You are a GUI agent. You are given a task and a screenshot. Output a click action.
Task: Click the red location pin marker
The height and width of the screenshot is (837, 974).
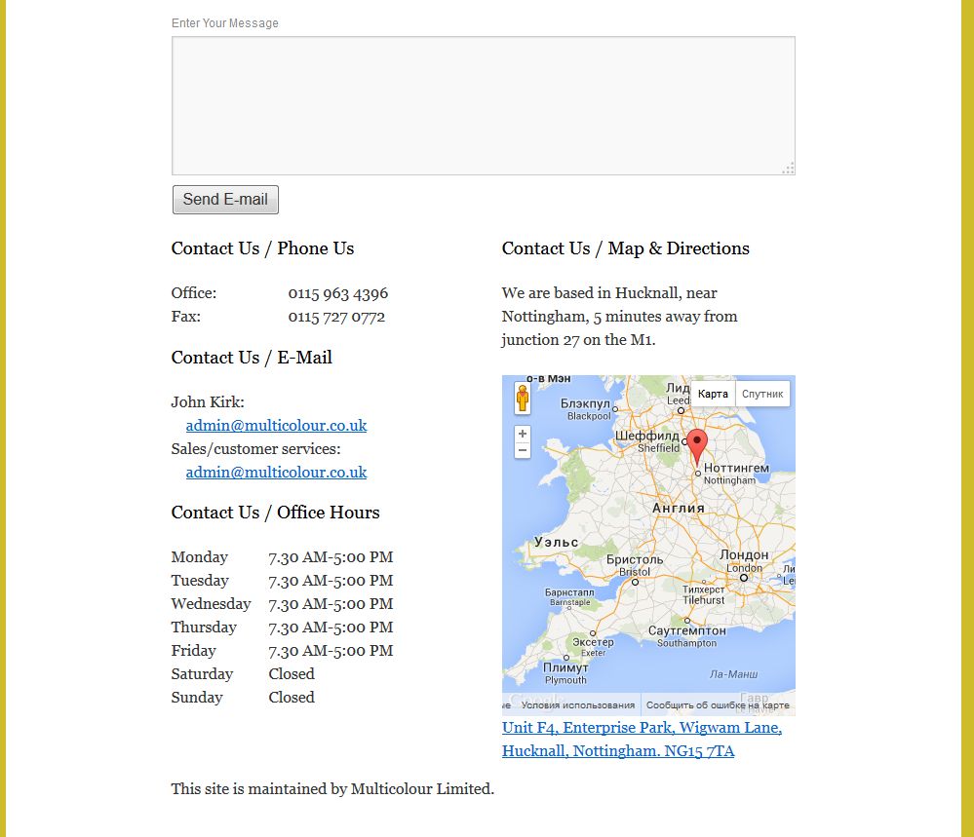pos(696,445)
